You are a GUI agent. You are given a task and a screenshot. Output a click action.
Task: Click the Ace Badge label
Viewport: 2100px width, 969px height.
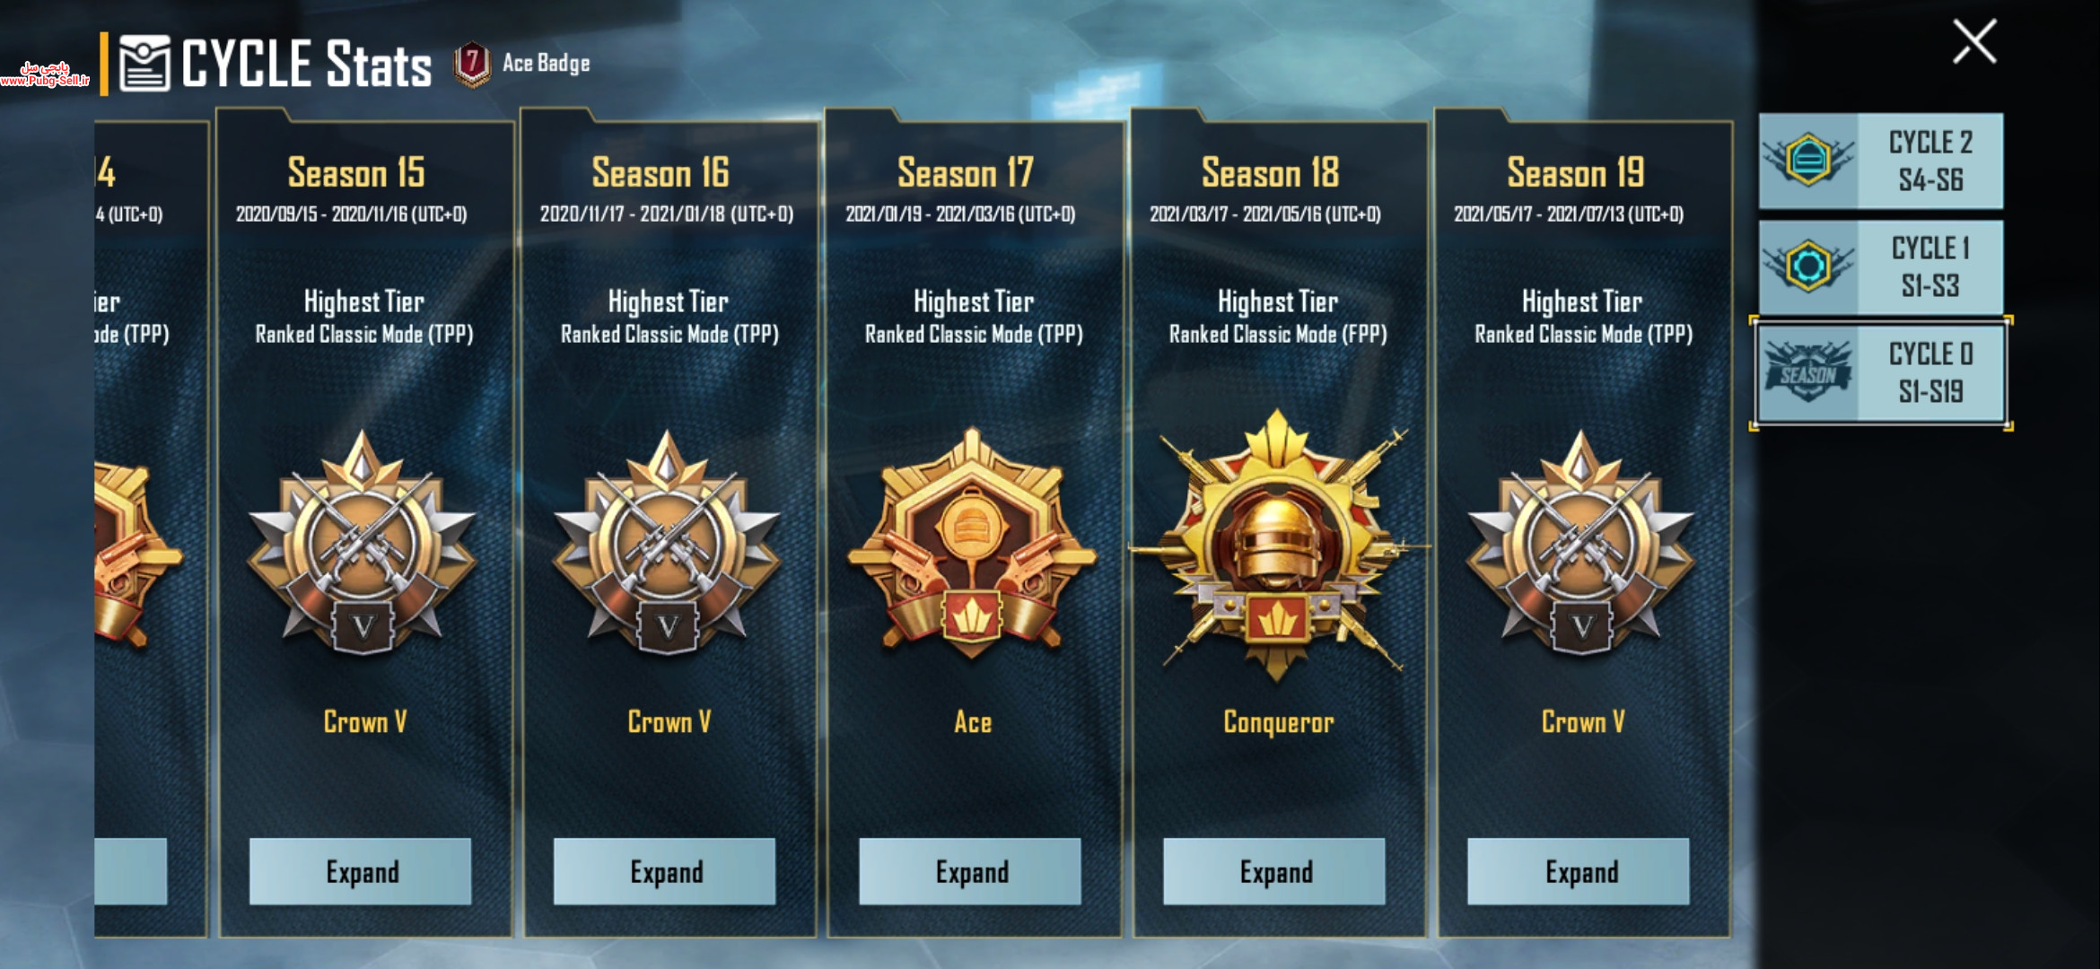pos(546,64)
